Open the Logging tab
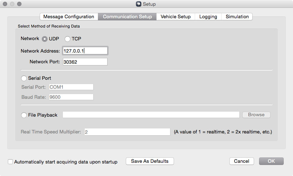 (x=208, y=16)
